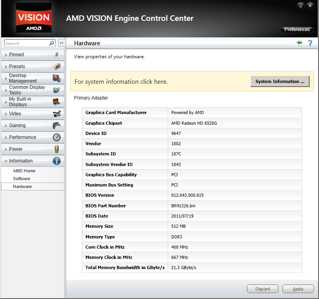Image resolution: width=319 pixels, height=299 pixels.
Task: Close the Control Center window
Action: pyautogui.click(x=310, y=6)
